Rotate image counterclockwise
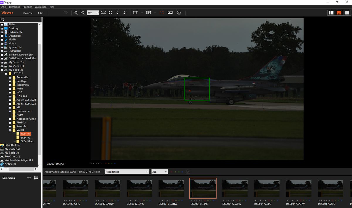The height and width of the screenshot is (208, 352). point(118,13)
